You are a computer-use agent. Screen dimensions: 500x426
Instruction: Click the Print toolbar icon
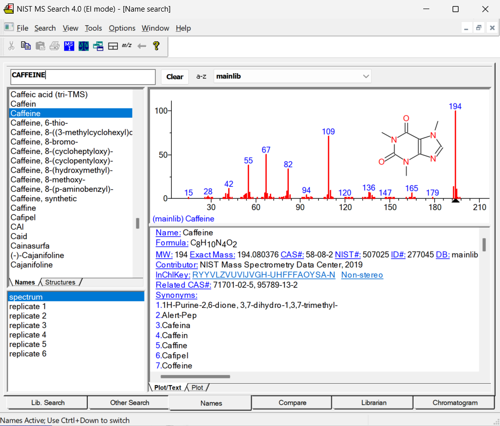point(55,46)
